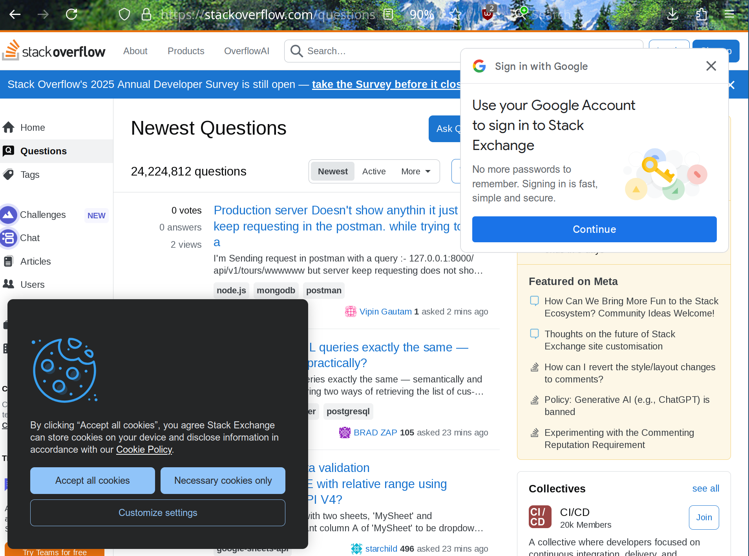Open the browser hamburger menu

click(729, 15)
